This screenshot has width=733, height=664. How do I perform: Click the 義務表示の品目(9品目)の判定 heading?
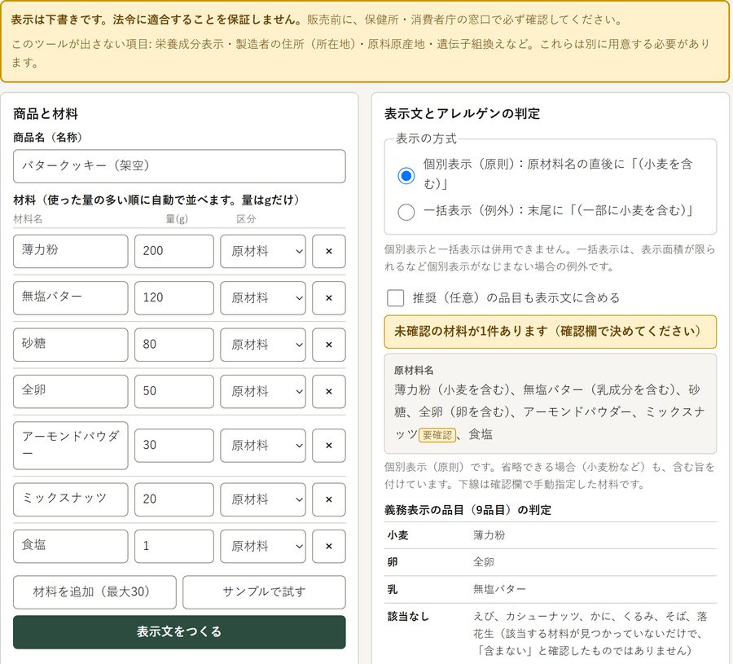tap(467, 510)
